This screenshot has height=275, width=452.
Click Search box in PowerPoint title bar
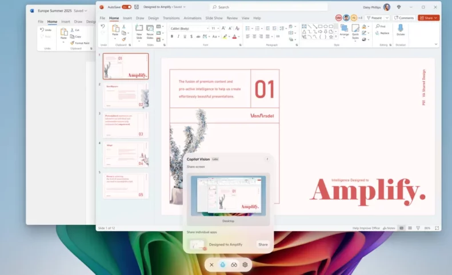point(269,7)
